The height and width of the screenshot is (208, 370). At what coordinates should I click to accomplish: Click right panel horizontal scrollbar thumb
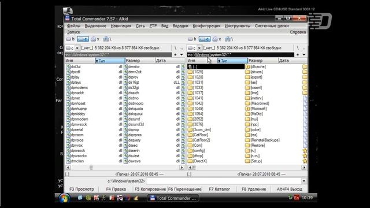194,168
